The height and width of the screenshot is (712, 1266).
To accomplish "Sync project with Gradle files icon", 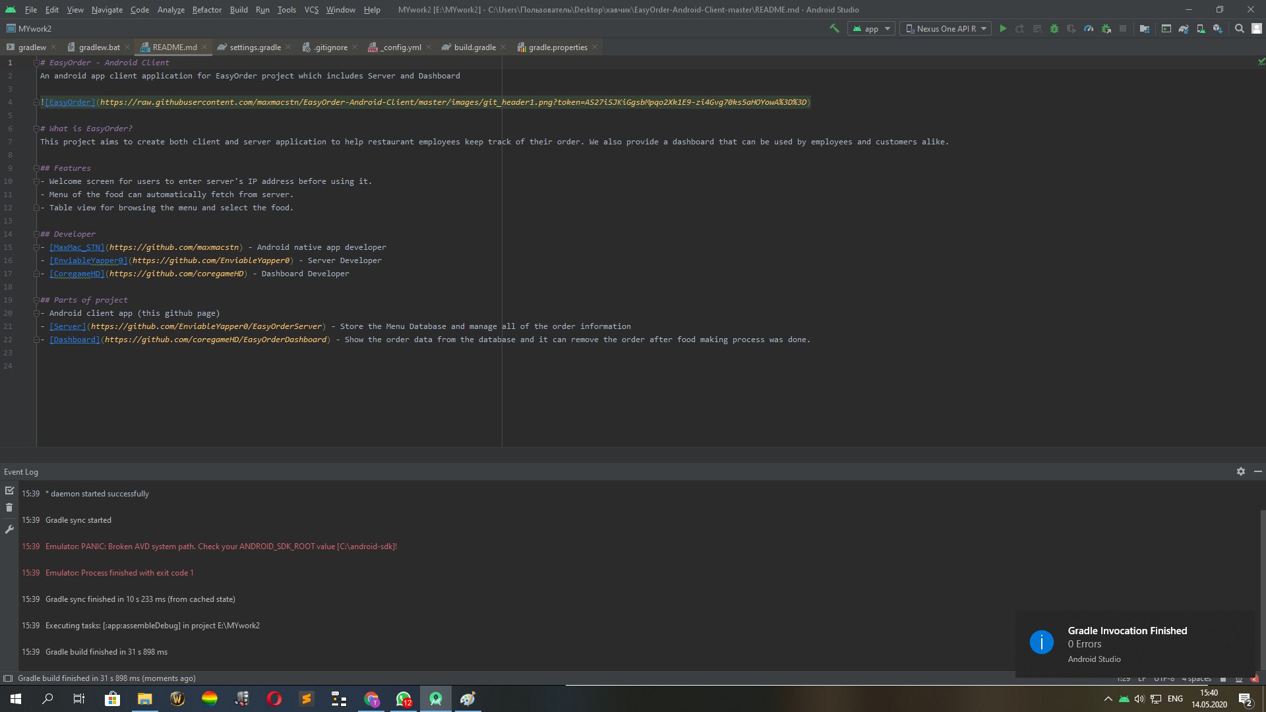I will tap(1184, 28).
